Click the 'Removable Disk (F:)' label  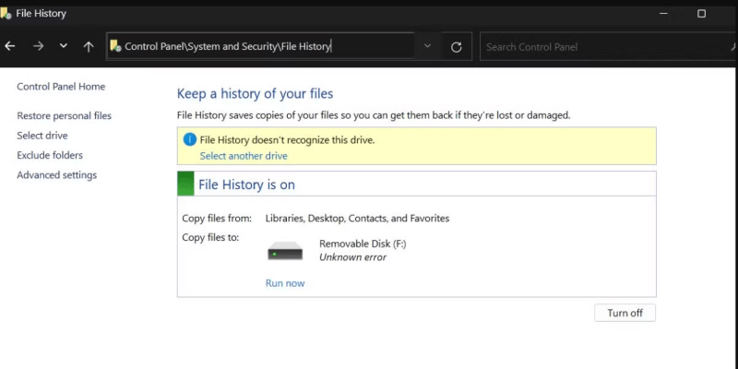coord(363,244)
